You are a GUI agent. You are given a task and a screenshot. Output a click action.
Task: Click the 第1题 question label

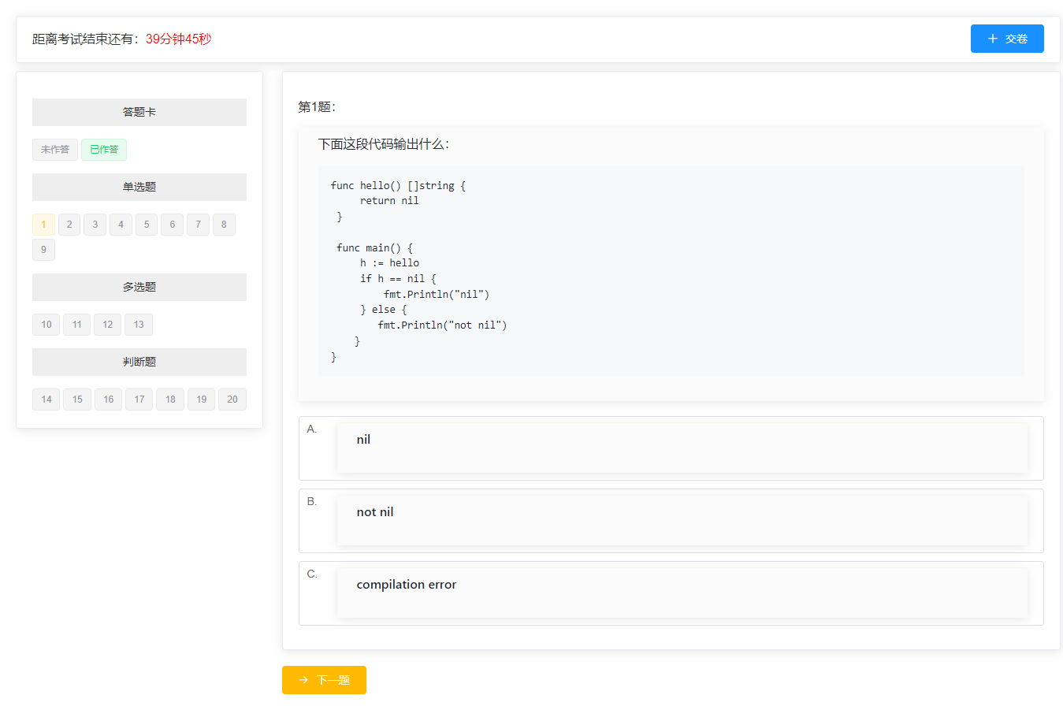click(317, 107)
